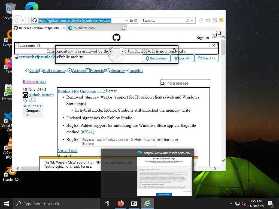Open the v5.2 tag link
The height and width of the screenshot is (209, 279).
pyautogui.click(x=32, y=100)
